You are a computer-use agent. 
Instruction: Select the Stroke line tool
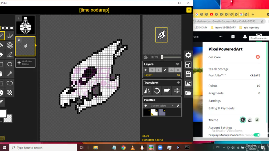coord(10,55)
